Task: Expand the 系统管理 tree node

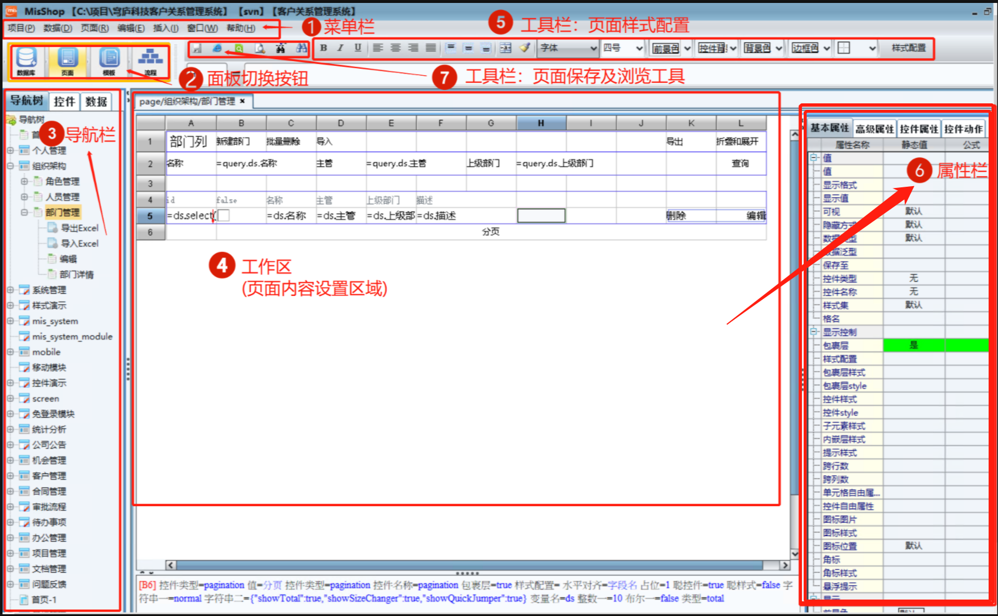Action: click(11, 290)
